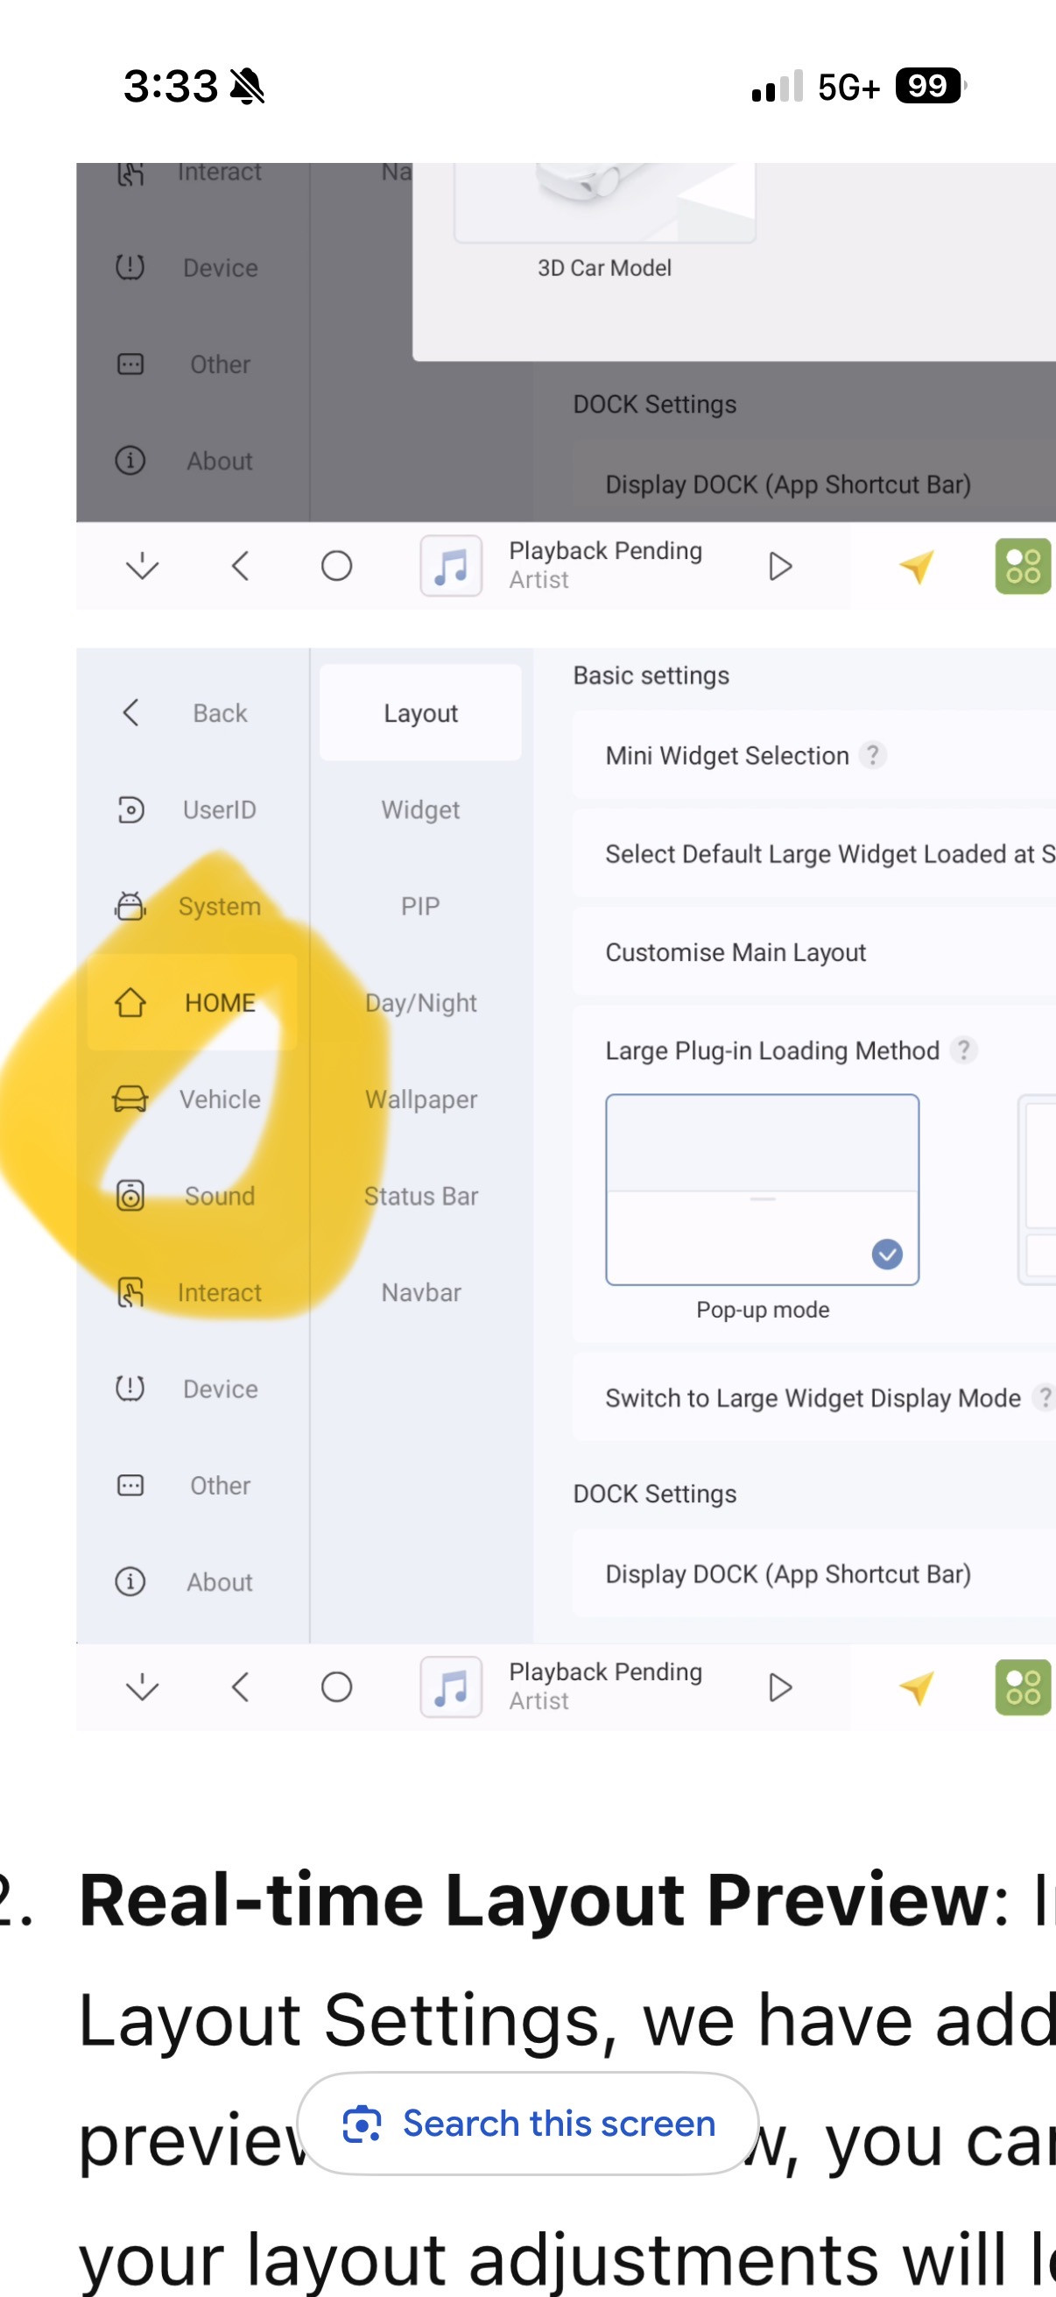Tap the Search this screen button
1056x2297 pixels.
click(x=529, y=2124)
